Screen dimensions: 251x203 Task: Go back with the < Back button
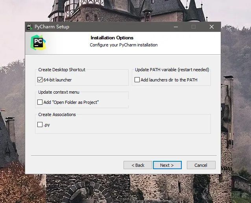tap(138, 165)
